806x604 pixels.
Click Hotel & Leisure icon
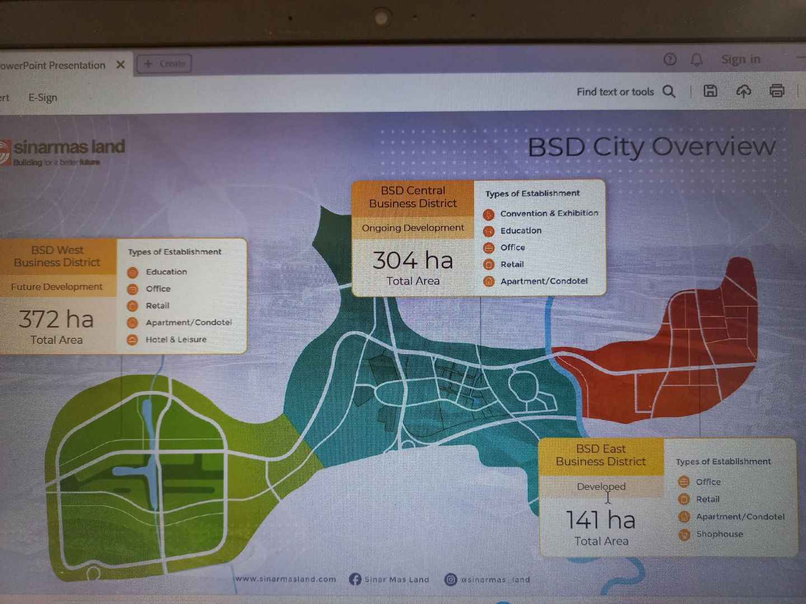tap(133, 339)
